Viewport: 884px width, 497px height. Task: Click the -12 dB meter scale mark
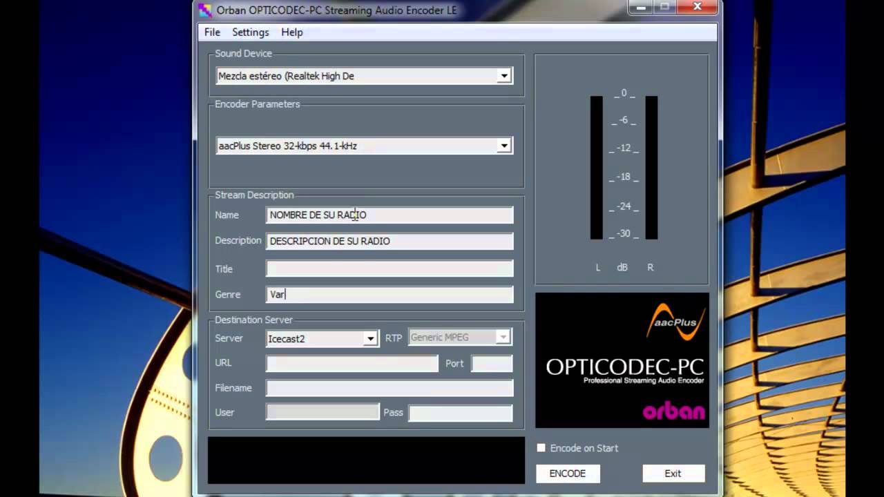coord(624,148)
